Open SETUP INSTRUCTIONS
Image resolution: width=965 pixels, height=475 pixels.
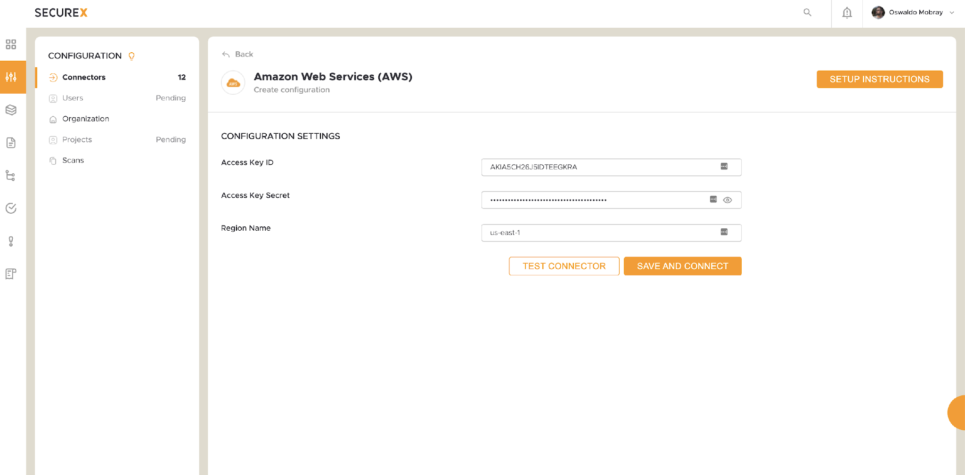click(879, 79)
